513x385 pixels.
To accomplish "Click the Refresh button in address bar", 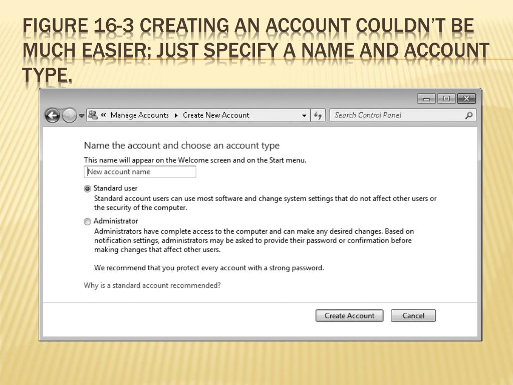I will [318, 115].
